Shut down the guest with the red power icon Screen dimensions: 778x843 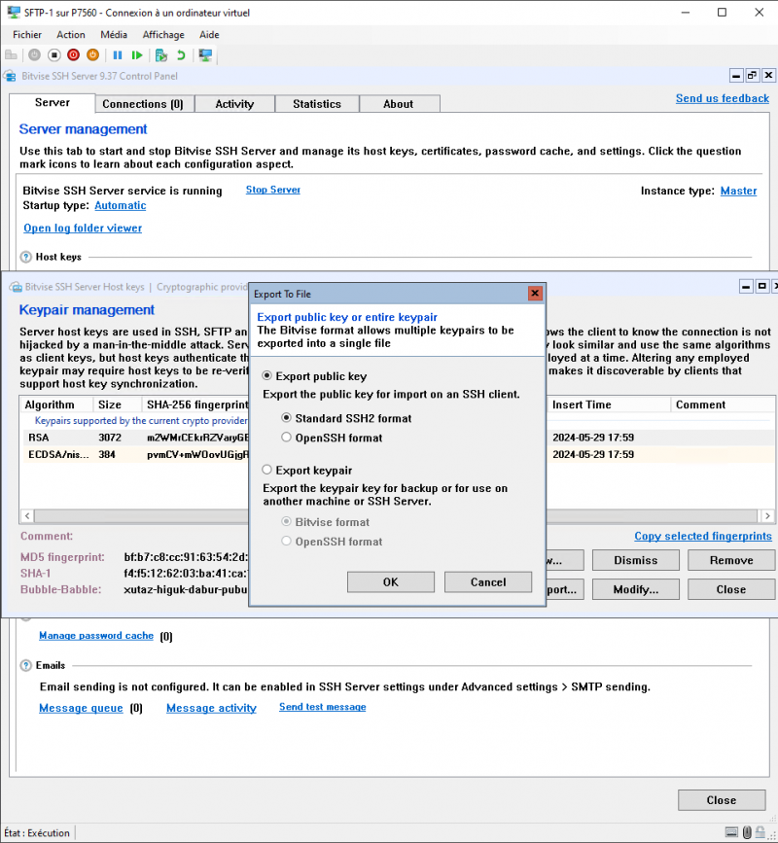(x=73, y=55)
